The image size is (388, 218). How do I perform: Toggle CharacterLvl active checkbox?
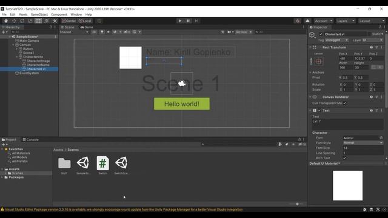pyautogui.click(x=321, y=34)
